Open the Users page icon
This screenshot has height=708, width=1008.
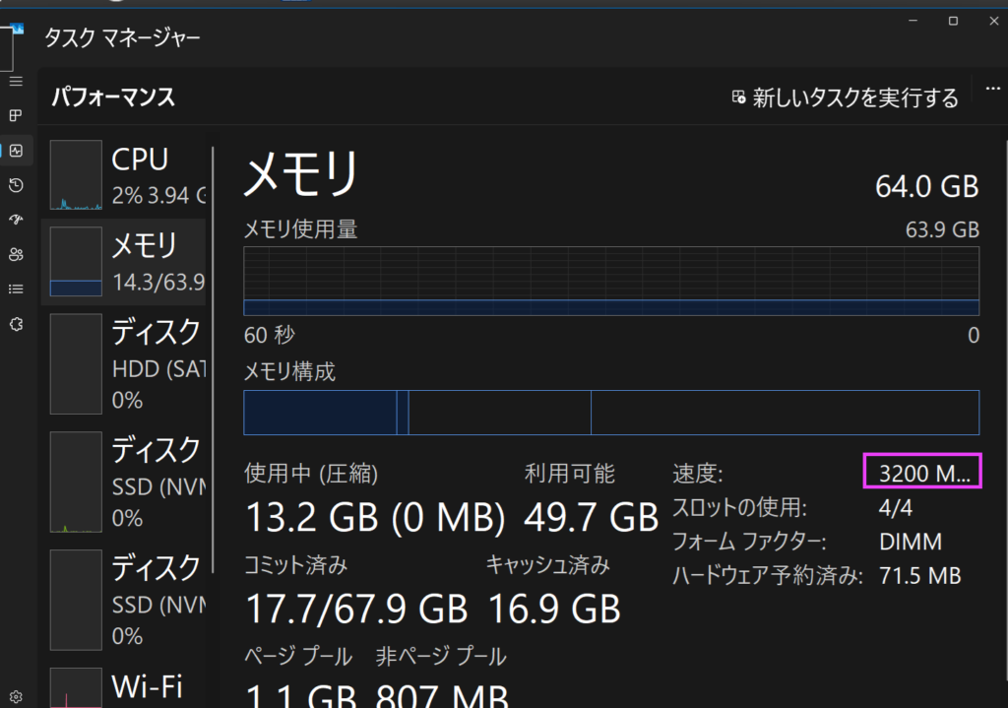tap(16, 254)
